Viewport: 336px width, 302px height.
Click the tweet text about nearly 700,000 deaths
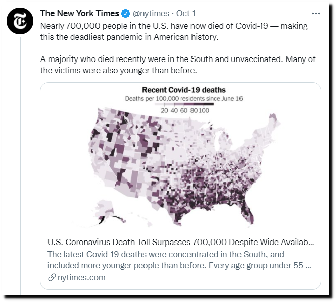click(174, 31)
